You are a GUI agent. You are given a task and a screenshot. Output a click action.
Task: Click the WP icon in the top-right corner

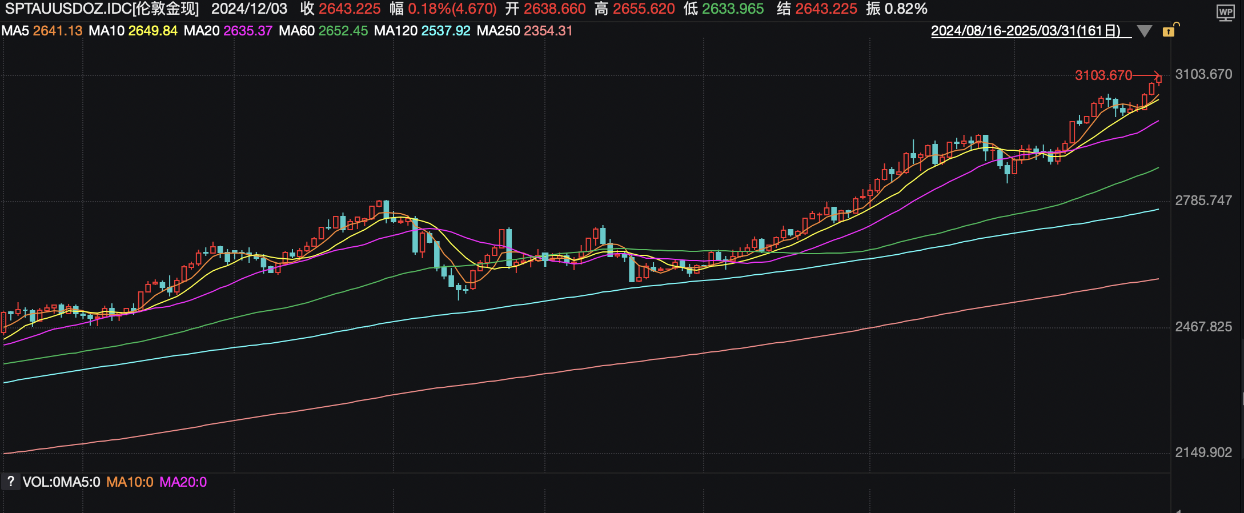1225,13
